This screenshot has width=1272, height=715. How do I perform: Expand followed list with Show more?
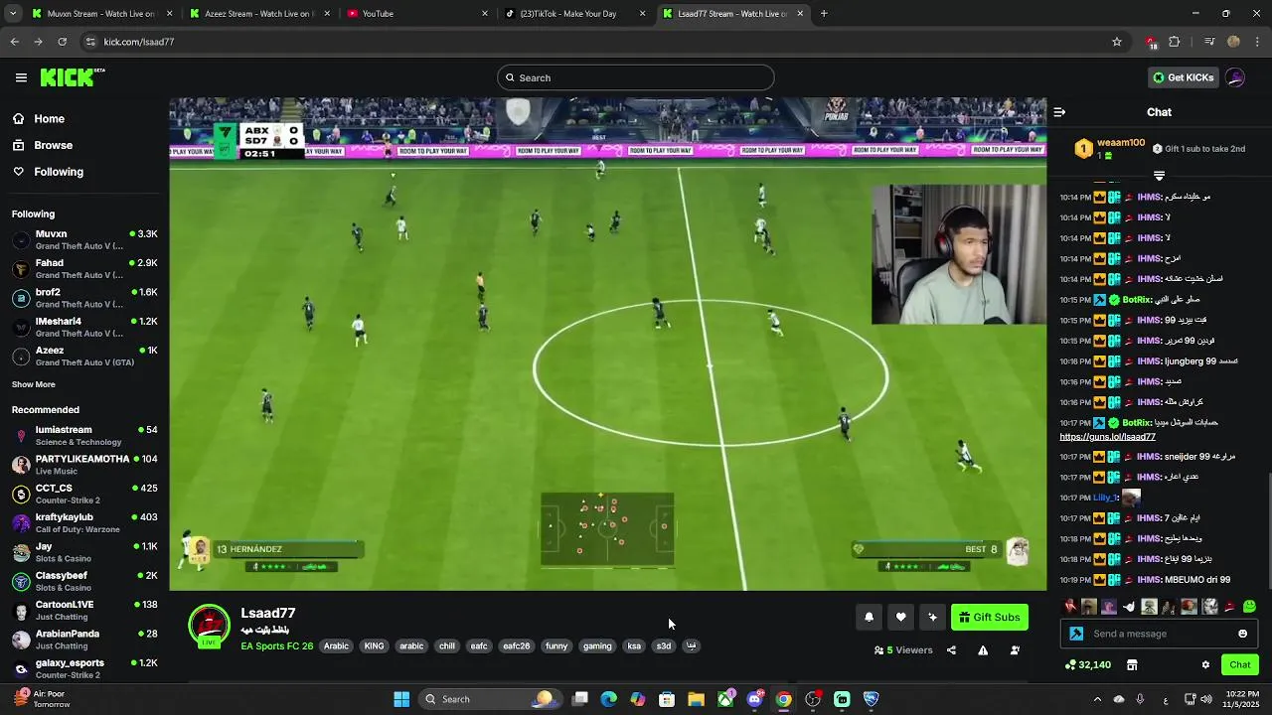33,384
